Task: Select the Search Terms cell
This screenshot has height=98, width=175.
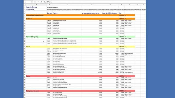Action: pos(36,7)
